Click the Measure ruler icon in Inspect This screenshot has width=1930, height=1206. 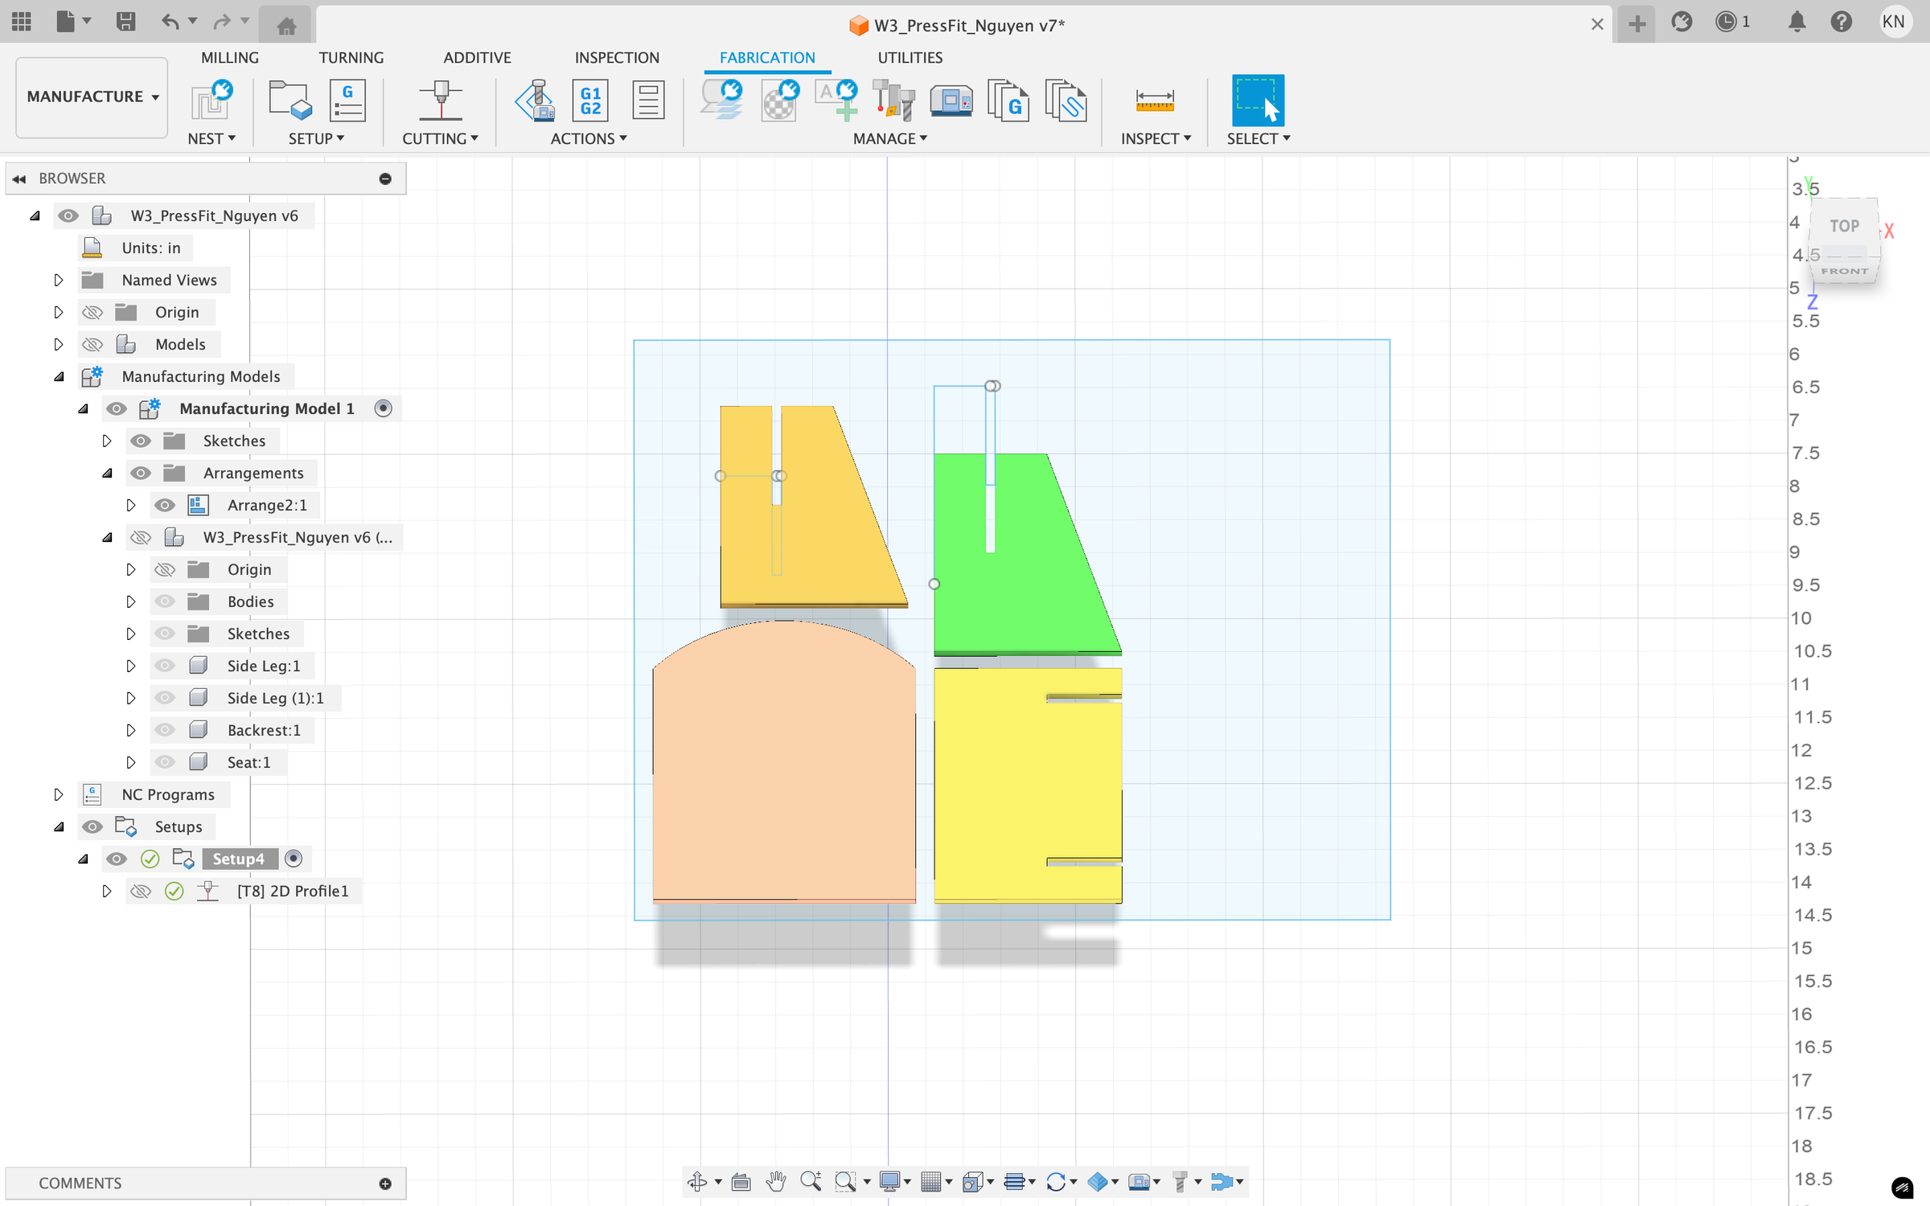pyautogui.click(x=1155, y=100)
